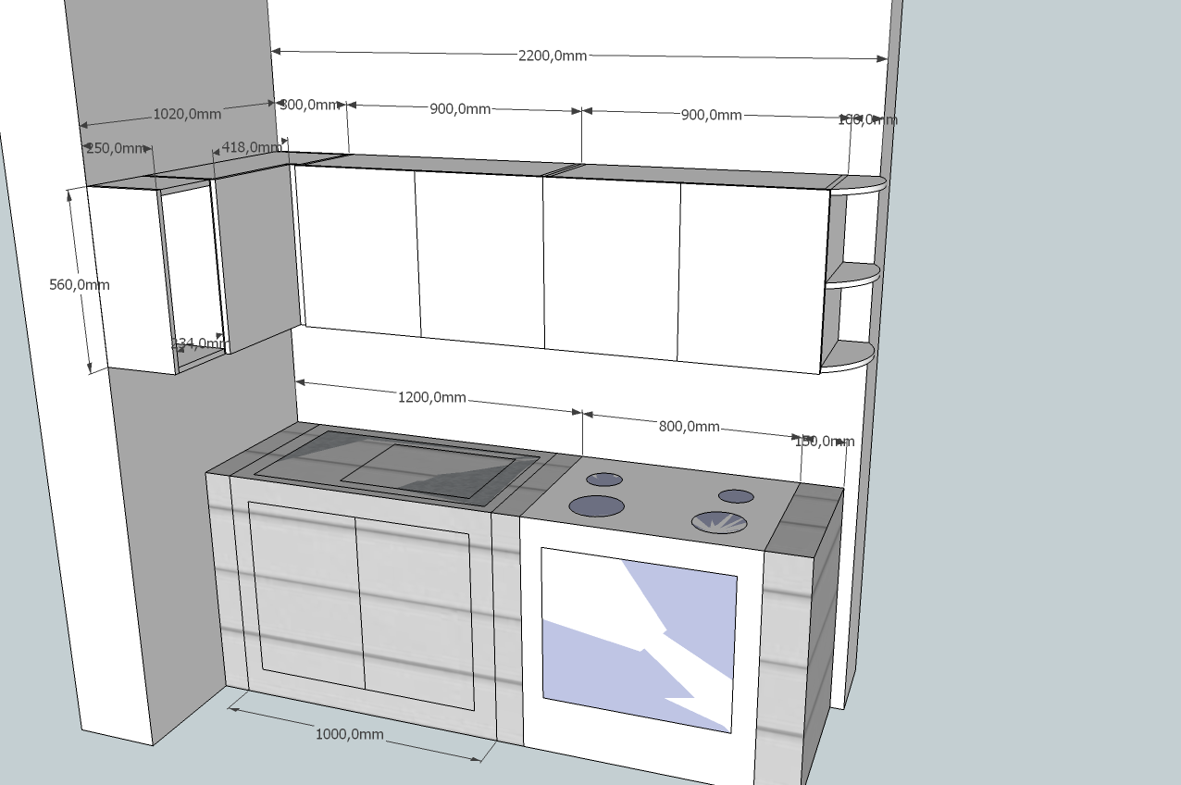Image resolution: width=1181 pixels, height=785 pixels.
Task: Click the 1020,0mm dimension text
Action: (x=187, y=114)
